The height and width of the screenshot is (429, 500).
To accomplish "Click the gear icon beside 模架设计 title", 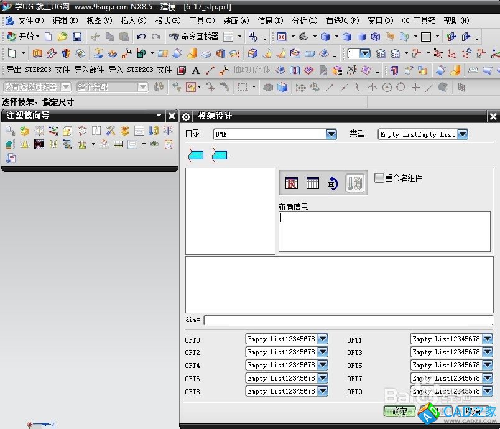I will click(186, 116).
